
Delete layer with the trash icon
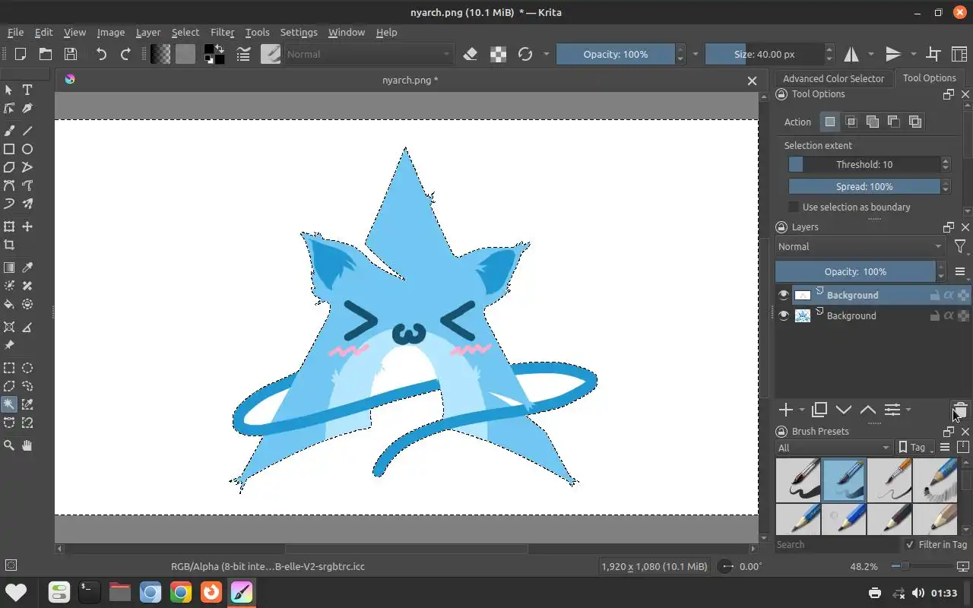coord(960,410)
